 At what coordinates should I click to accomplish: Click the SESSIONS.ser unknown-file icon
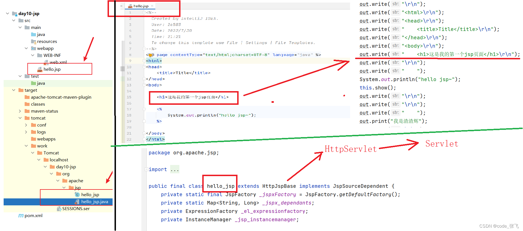(59, 209)
